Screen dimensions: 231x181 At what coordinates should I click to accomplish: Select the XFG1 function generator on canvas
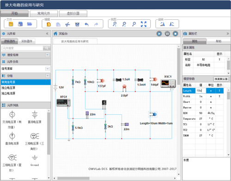[x=63, y=103]
